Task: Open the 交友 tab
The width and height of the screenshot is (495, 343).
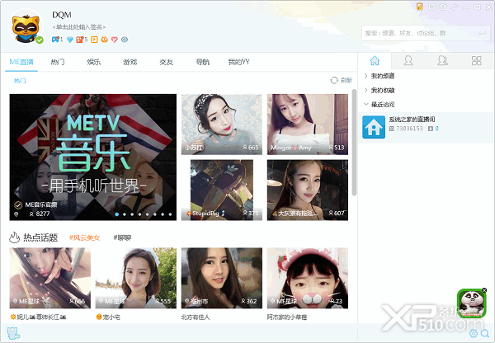Action: tap(167, 62)
